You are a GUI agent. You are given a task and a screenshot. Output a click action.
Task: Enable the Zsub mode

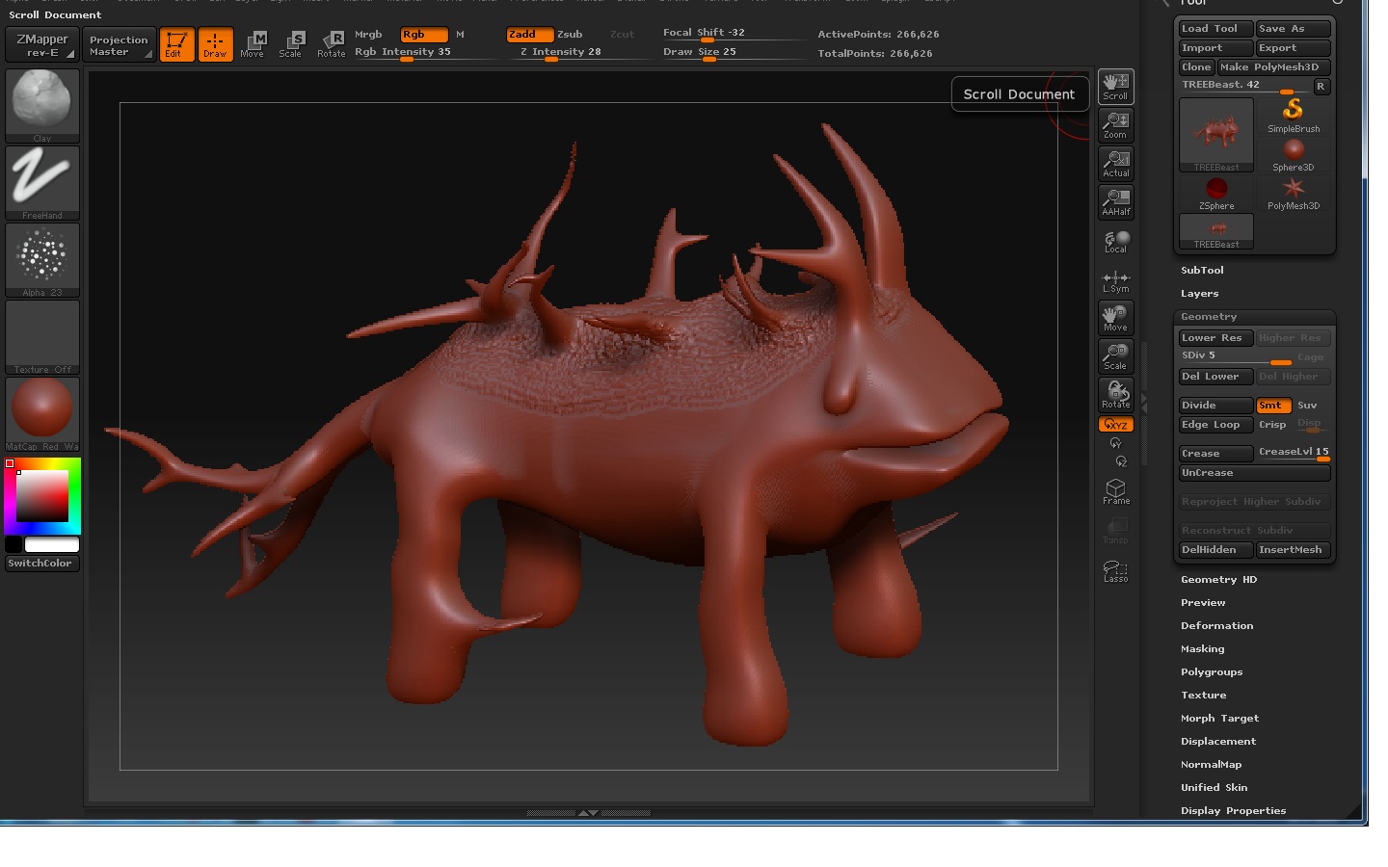(570, 35)
